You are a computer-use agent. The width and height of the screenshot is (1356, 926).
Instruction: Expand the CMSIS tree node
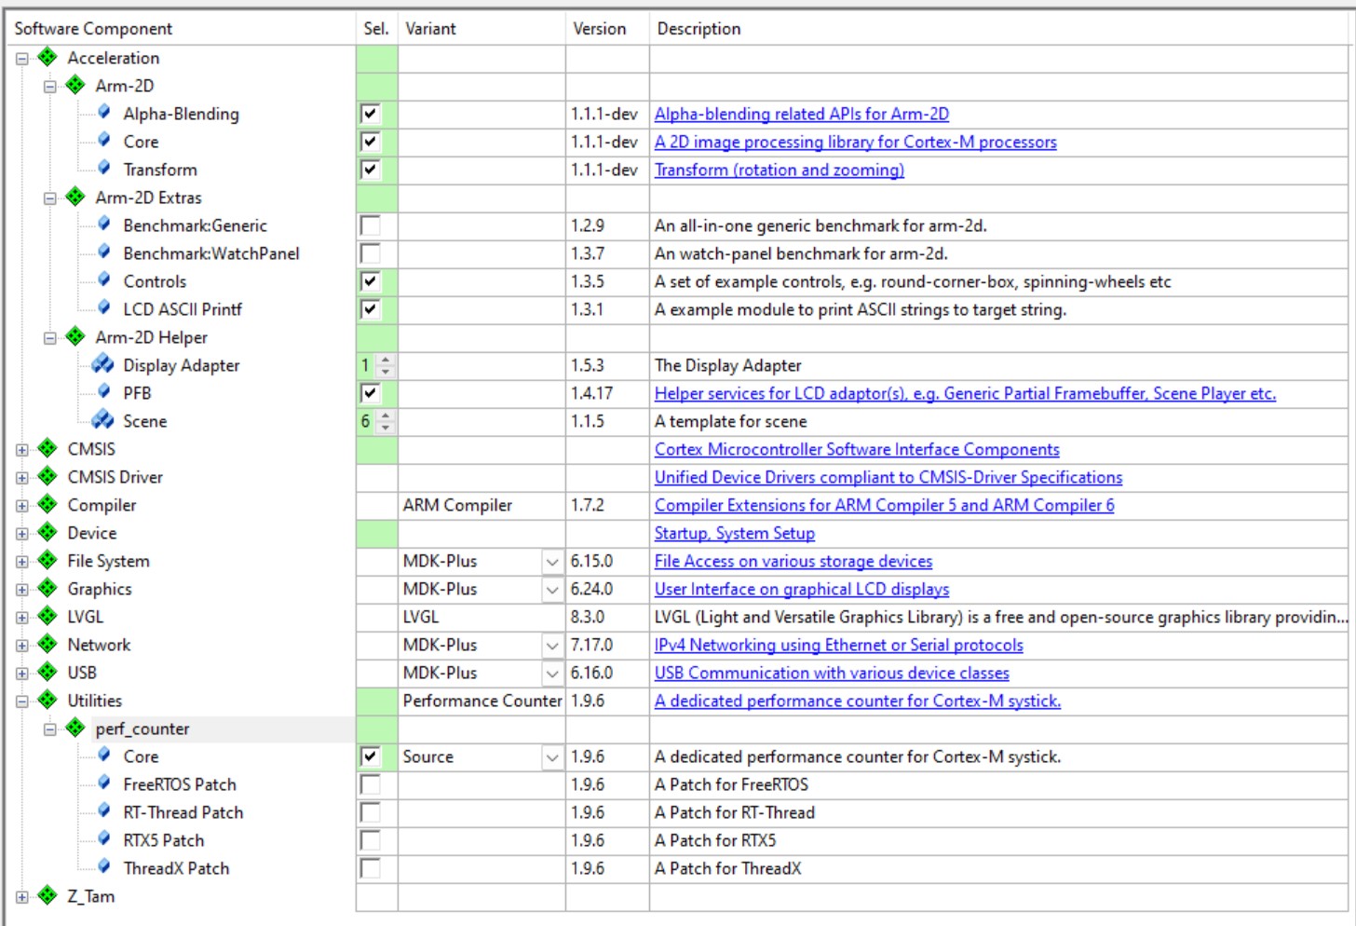click(22, 450)
